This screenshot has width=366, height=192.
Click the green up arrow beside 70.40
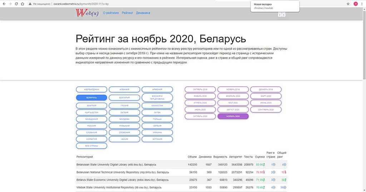pyautogui.click(x=264, y=187)
